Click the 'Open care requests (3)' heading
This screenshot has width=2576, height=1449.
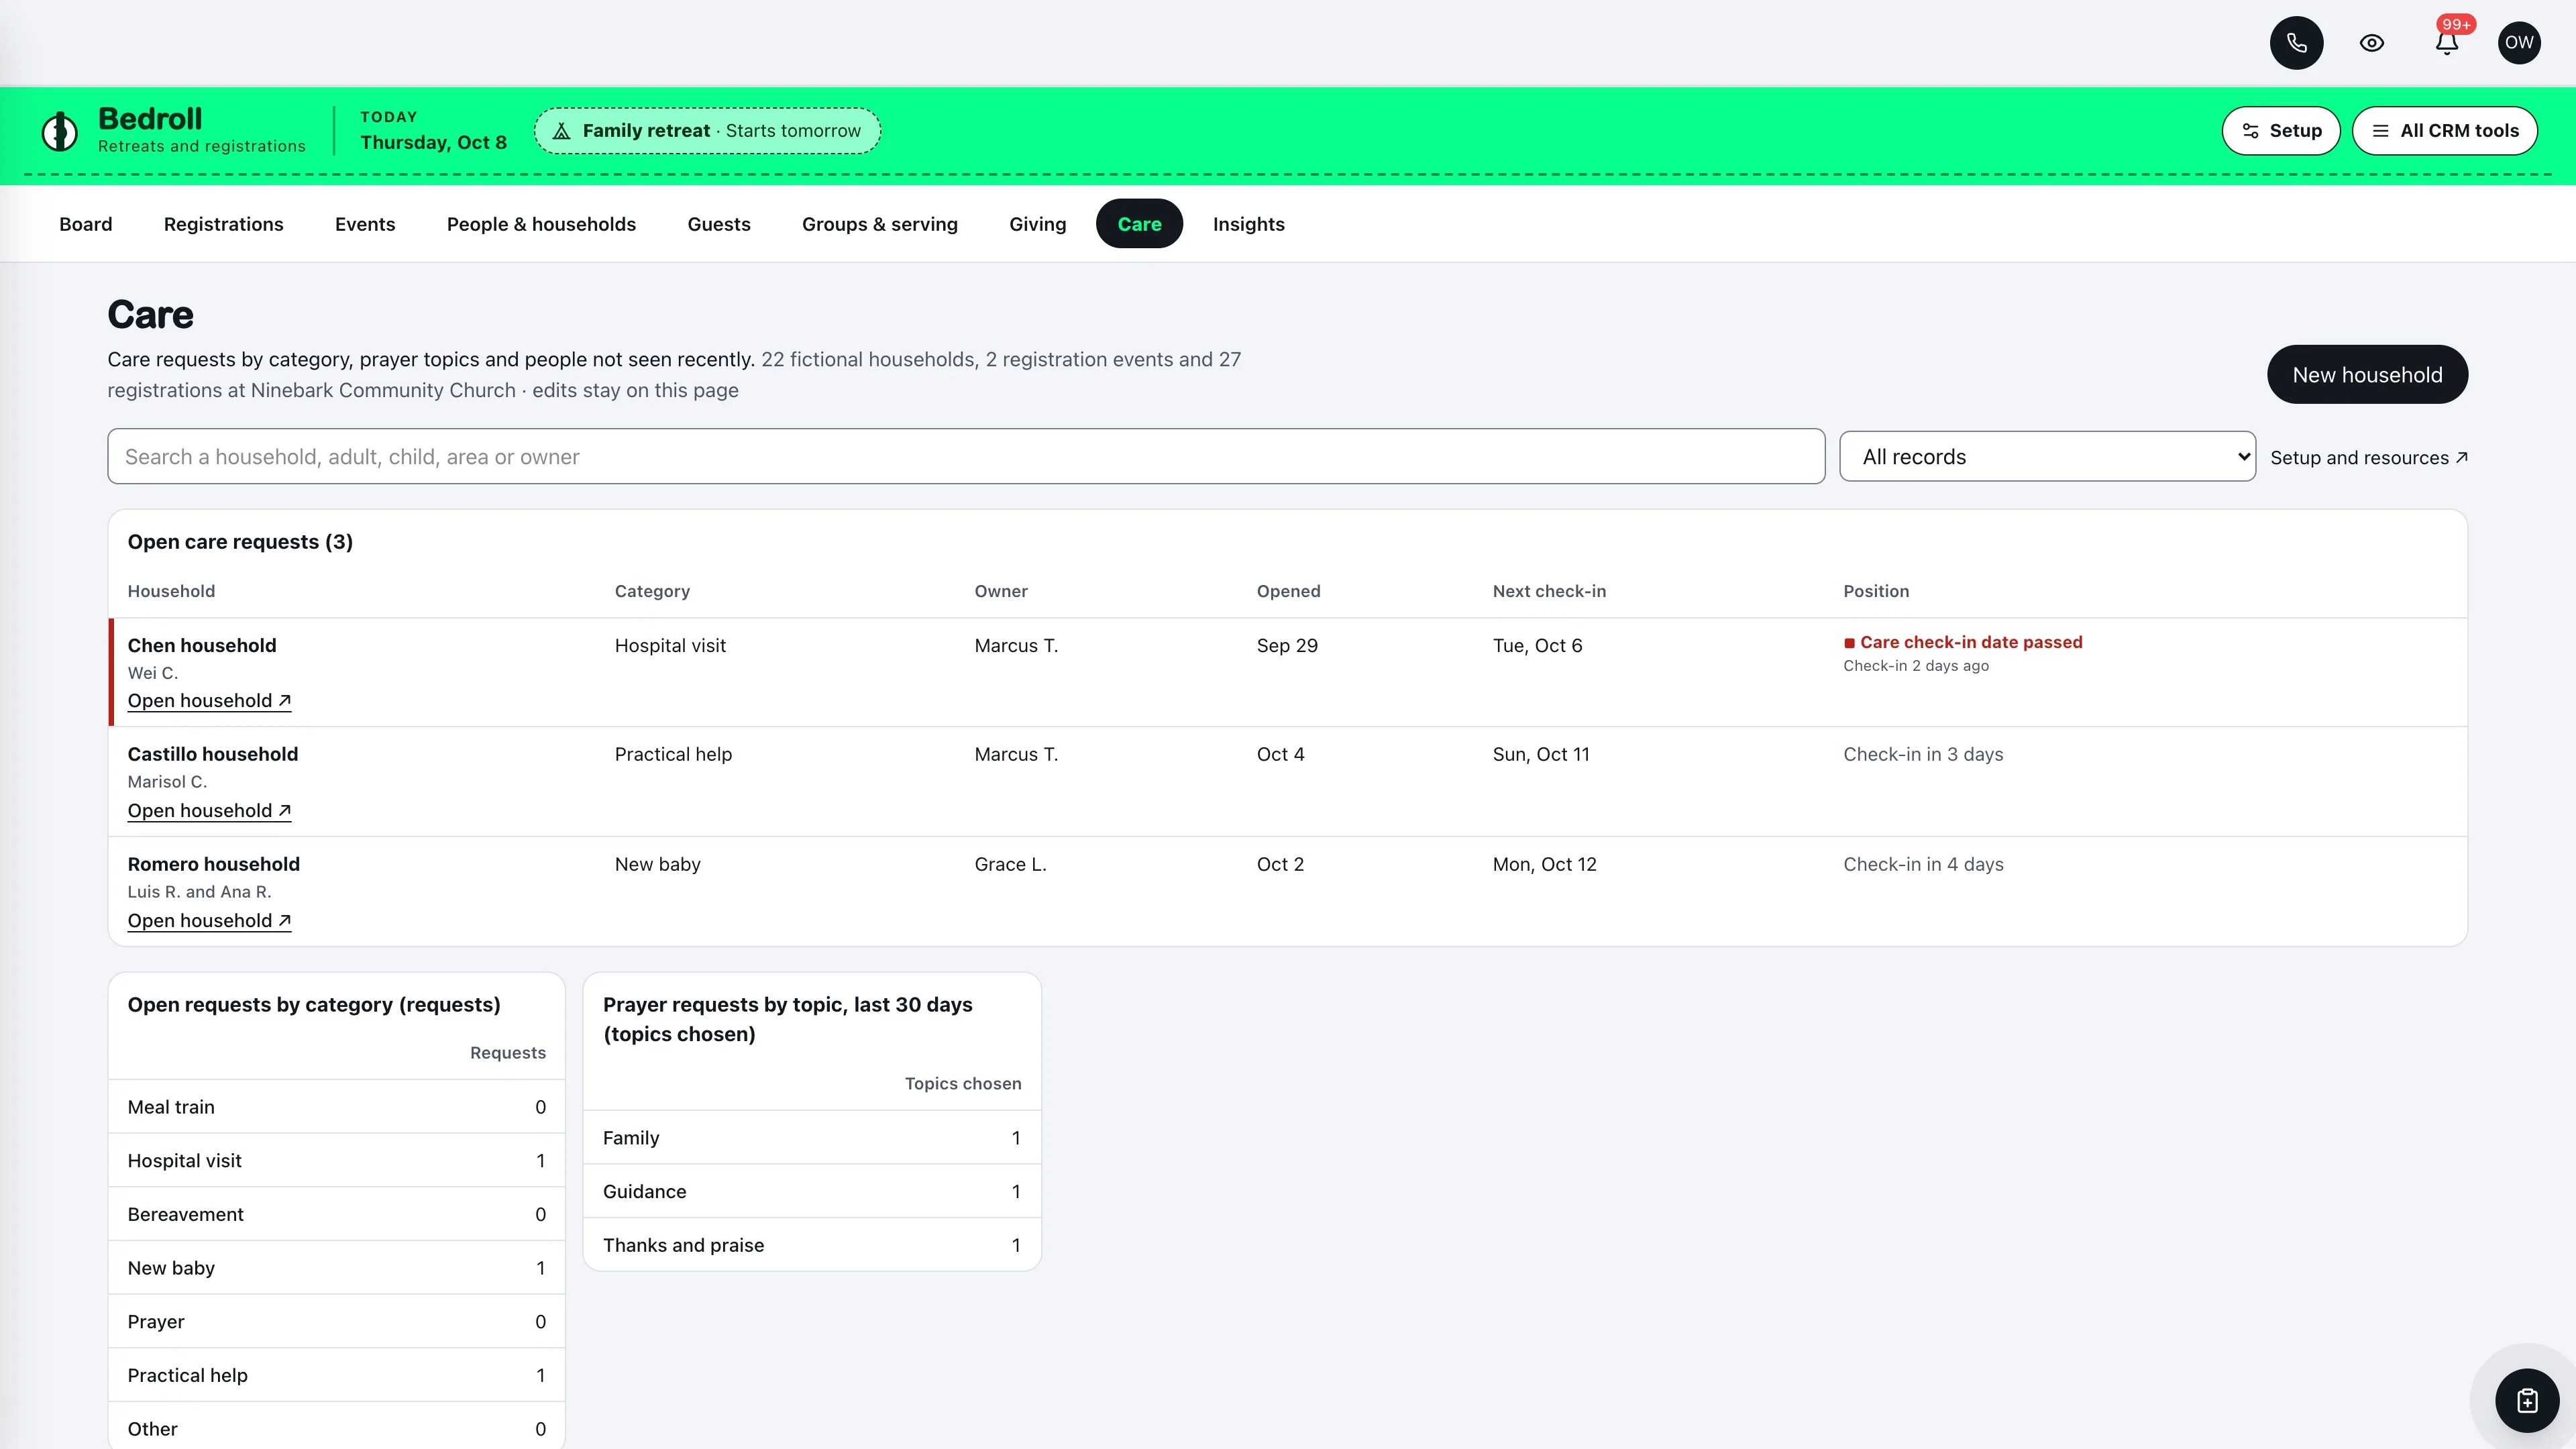click(x=240, y=542)
